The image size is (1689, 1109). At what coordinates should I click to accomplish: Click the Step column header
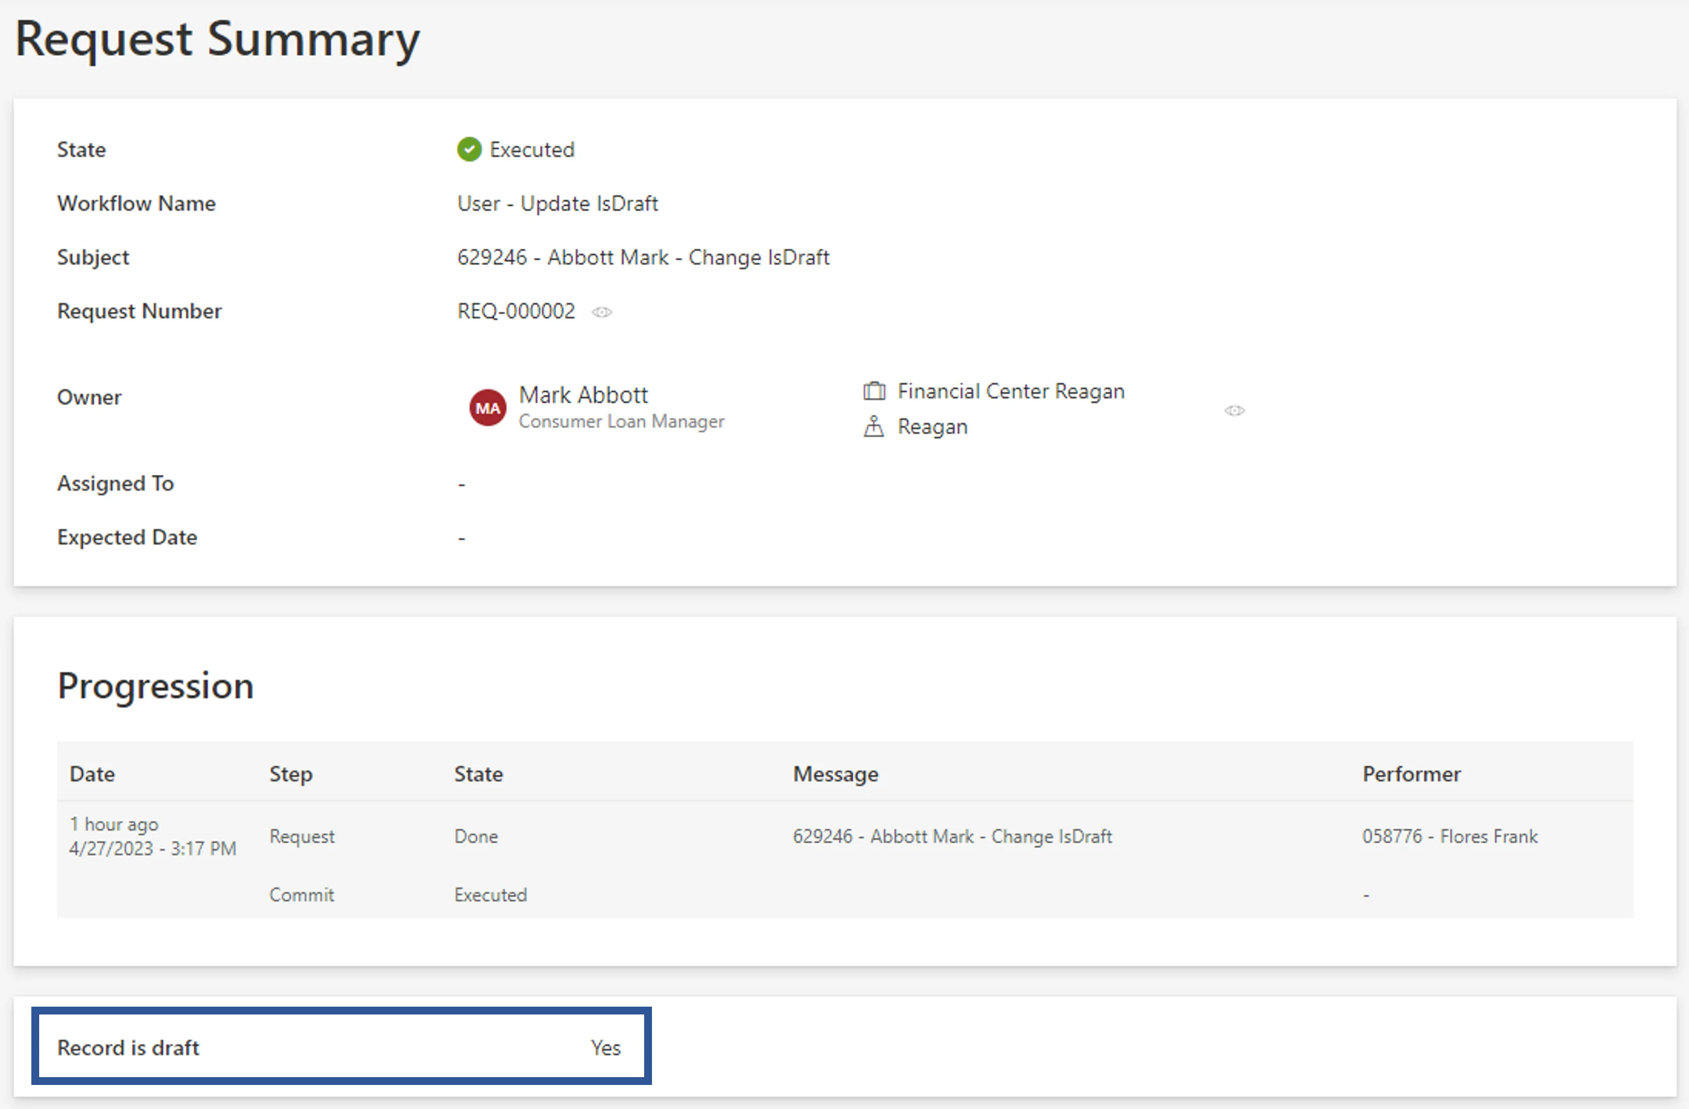click(291, 773)
